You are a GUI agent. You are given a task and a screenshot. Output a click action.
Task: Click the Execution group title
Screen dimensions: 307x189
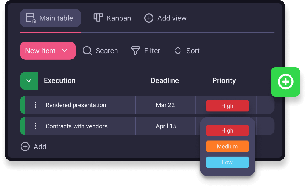tap(60, 80)
